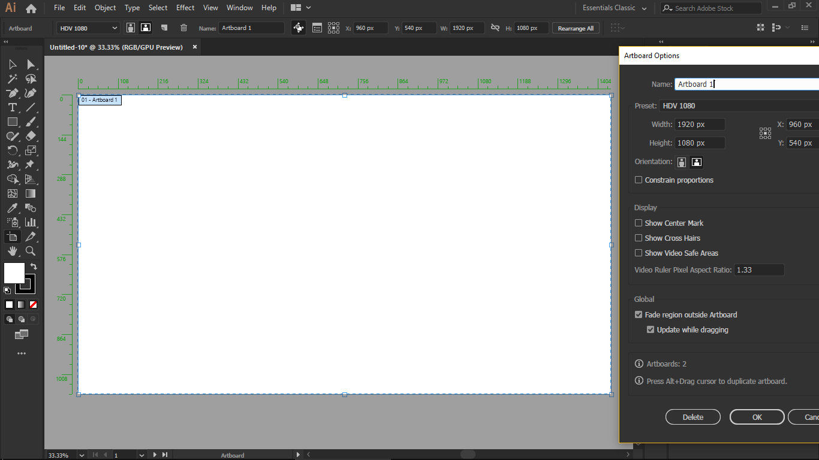
Task: Select the Paintbrush tool
Action: [31, 122]
